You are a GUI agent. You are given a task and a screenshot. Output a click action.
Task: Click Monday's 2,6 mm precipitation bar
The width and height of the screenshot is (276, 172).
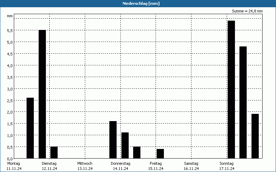30,128
